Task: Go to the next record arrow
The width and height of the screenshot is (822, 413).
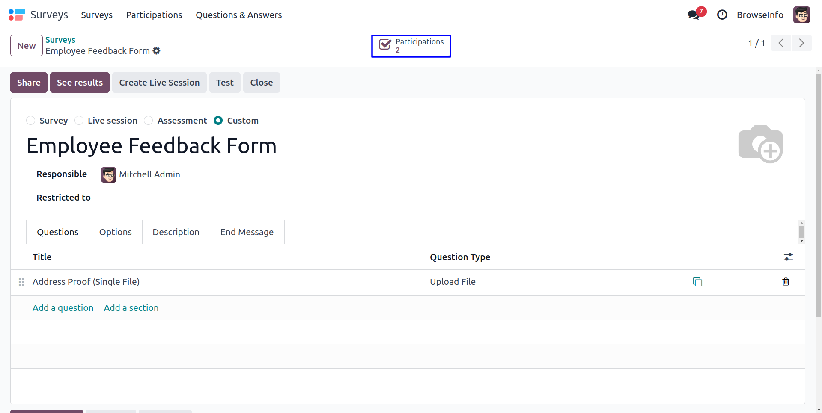Action: 801,43
